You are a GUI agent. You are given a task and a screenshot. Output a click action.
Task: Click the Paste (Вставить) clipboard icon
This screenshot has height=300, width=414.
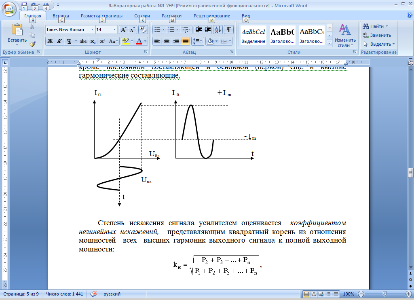tap(17, 30)
